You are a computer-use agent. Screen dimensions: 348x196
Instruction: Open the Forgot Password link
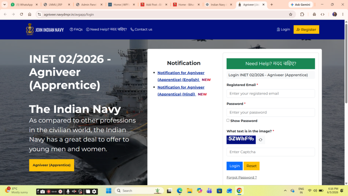pyautogui.click(x=242, y=177)
